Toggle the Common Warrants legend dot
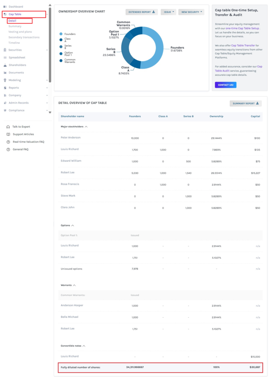270x378 pixels. (x=61, y=61)
